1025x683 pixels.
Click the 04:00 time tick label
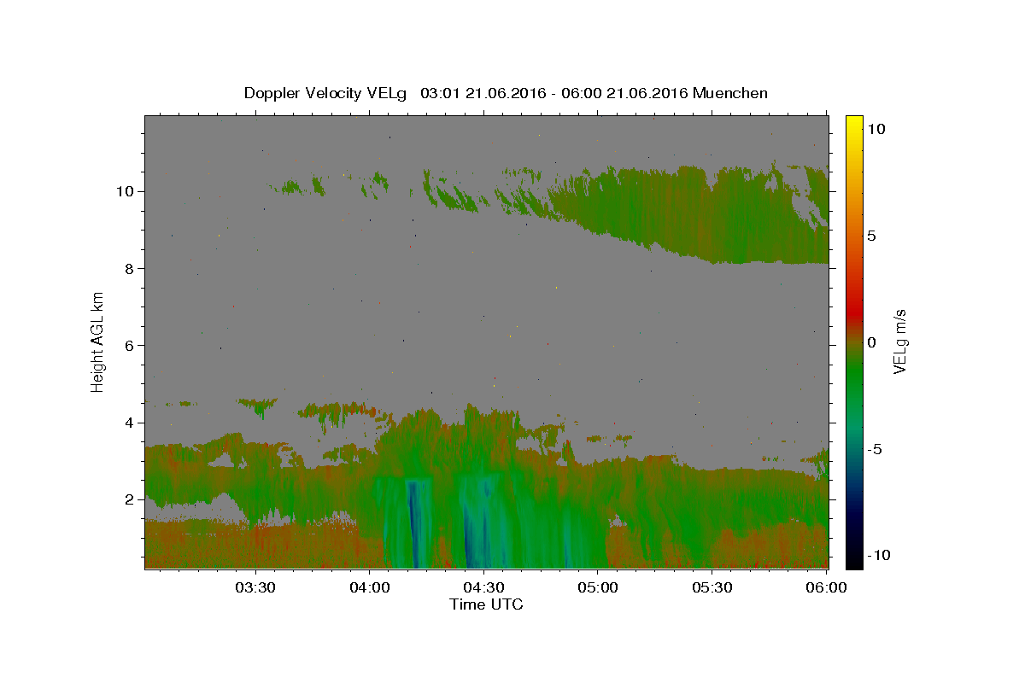point(369,588)
